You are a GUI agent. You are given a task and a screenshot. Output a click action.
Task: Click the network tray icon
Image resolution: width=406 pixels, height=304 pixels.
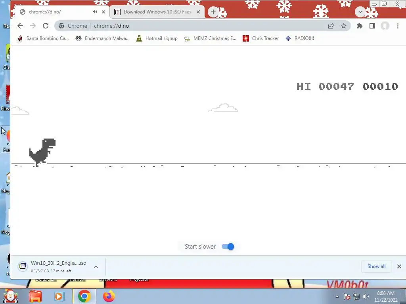pos(356,296)
